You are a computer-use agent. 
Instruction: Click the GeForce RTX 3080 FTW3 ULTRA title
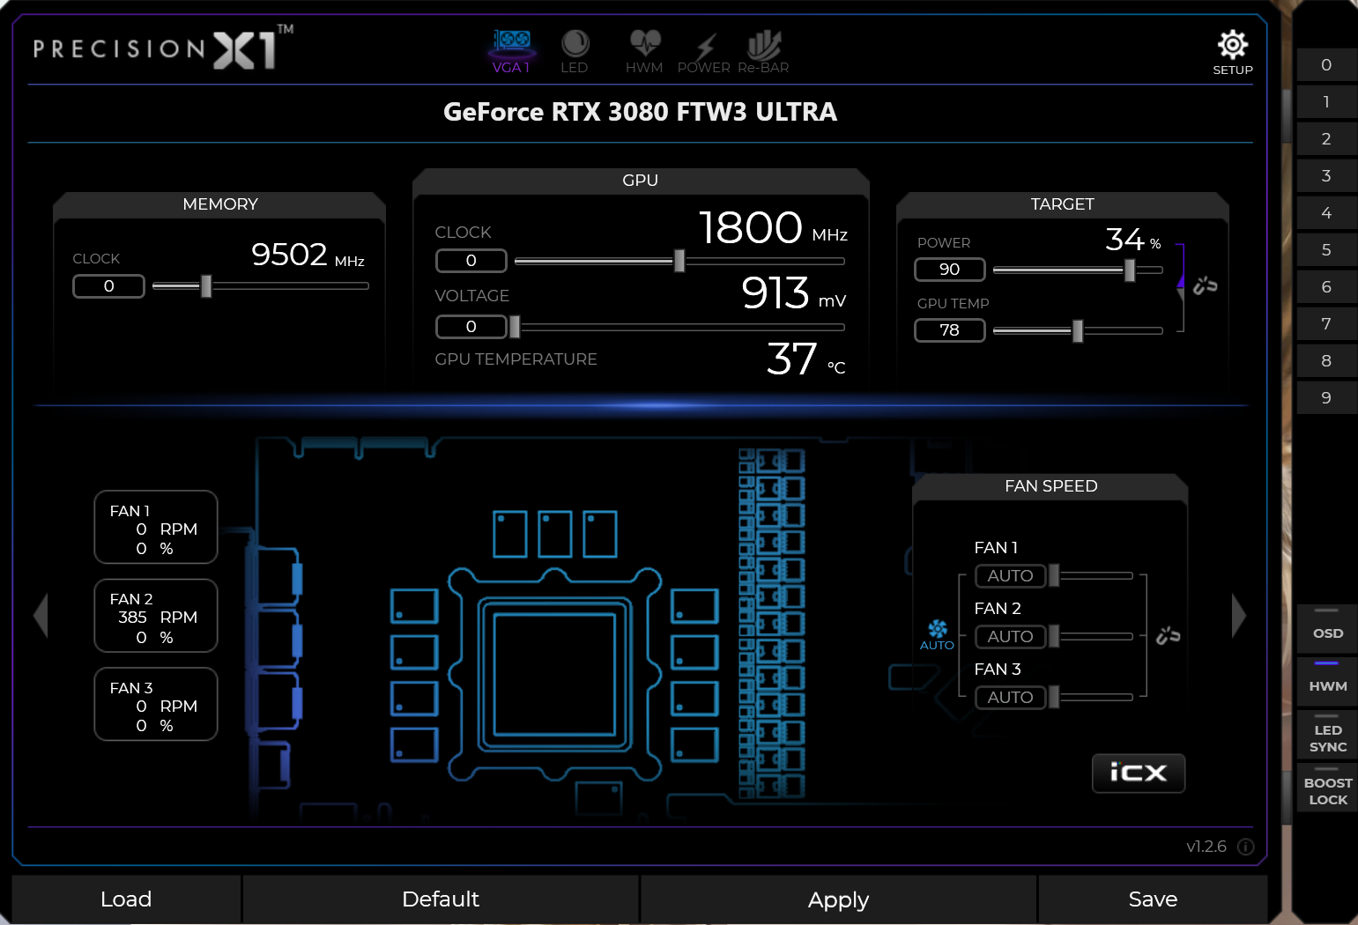pyautogui.click(x=640, y=112)
